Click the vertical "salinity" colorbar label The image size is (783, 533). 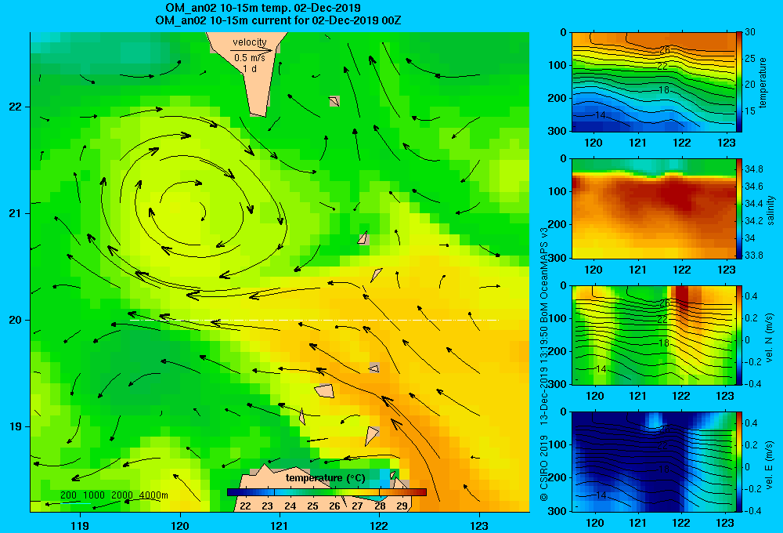(770, 210)
